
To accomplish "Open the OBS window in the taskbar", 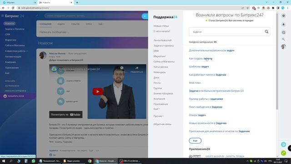I will 130,161.
